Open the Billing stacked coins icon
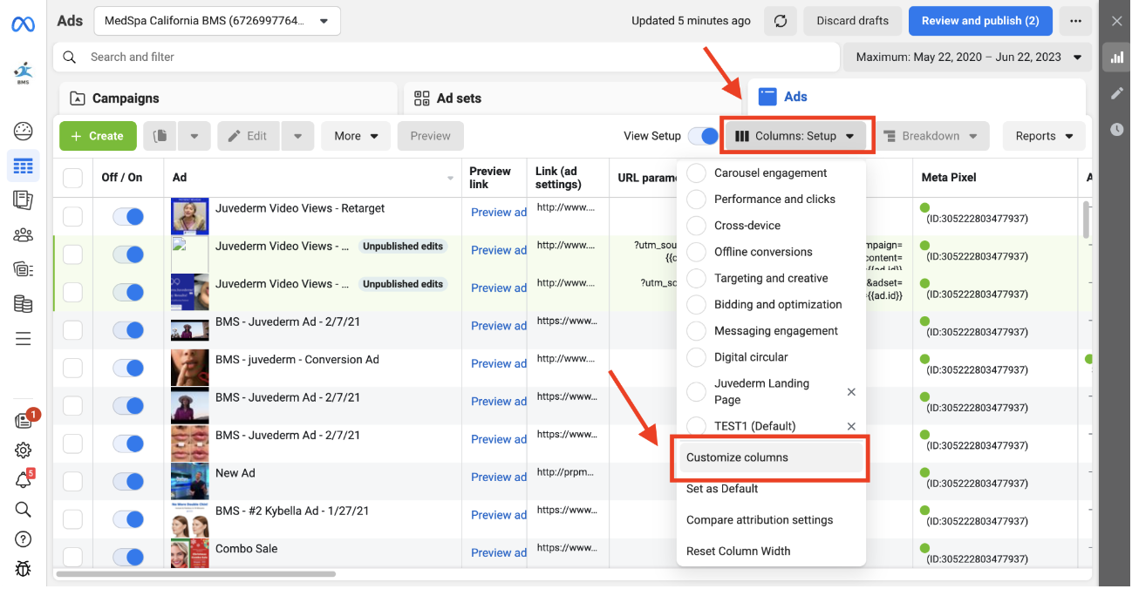Screen dimensions: 1132x589 click(24, 304)
